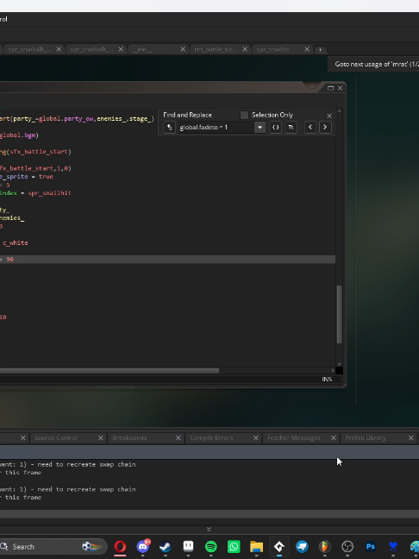This screenshot has width=419, height=559.
Task: Expand search history dropdown arrow
Action: (x=260, y=128)
